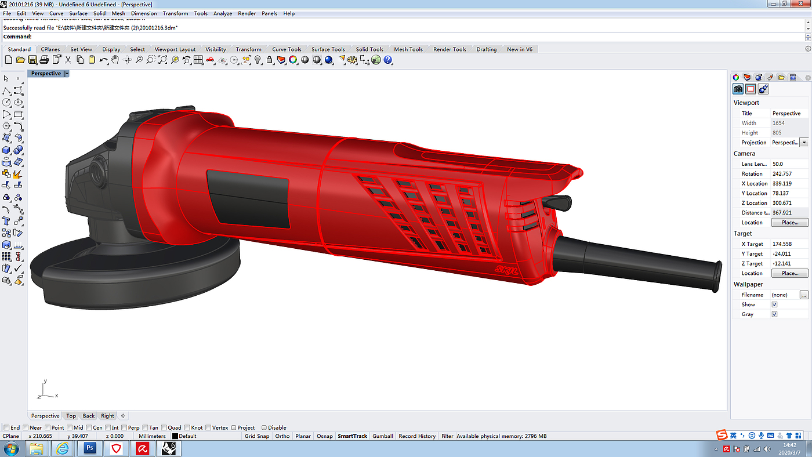
Task: Click the Box solid tool icon
Action: tap(6, 150)
